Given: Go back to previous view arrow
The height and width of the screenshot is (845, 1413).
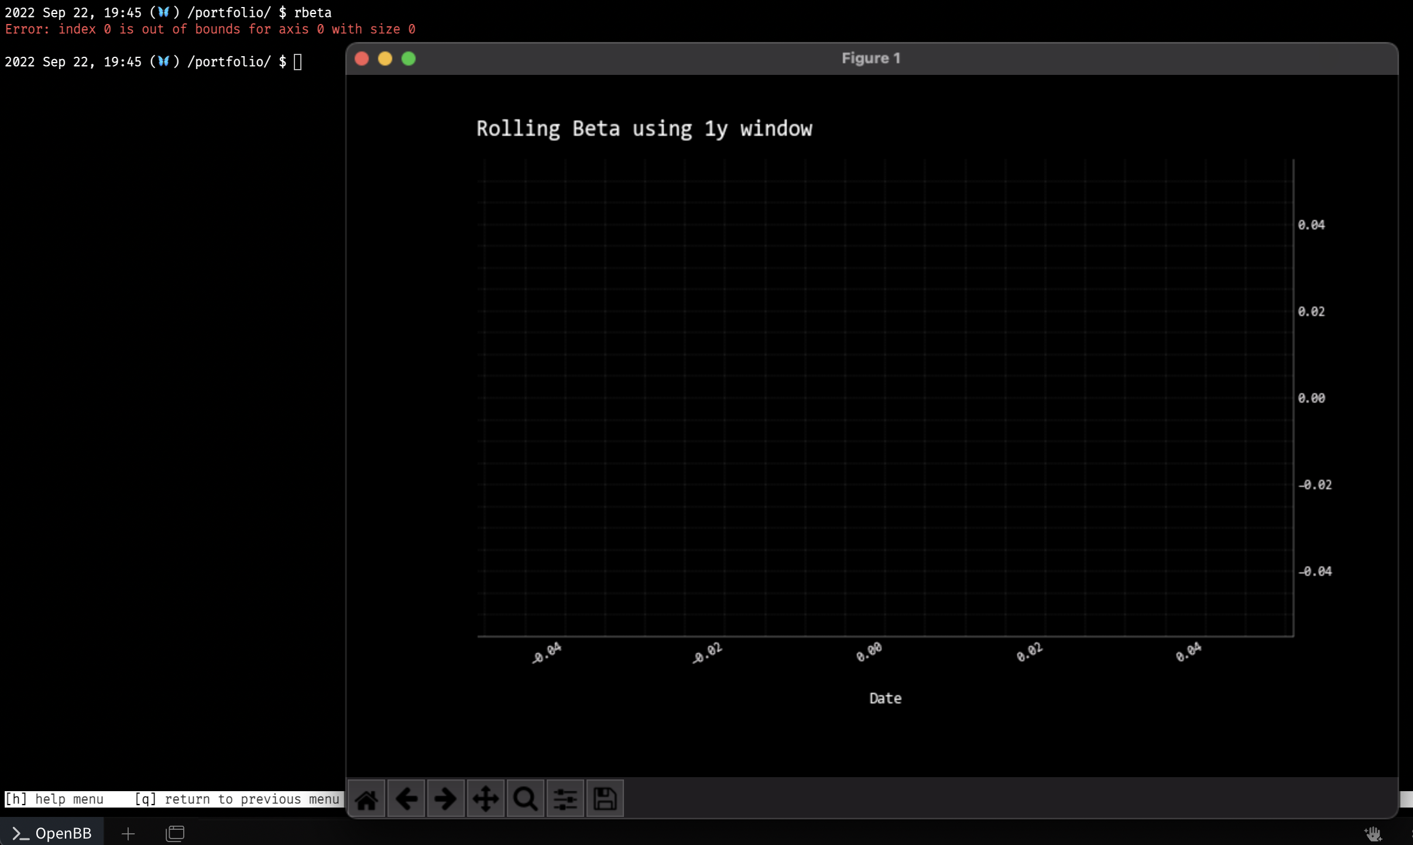Looking at the screenshot, I should [x=406, y=798].
